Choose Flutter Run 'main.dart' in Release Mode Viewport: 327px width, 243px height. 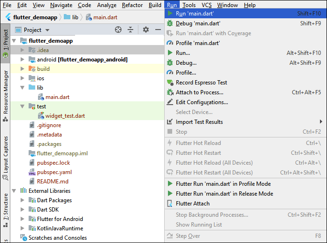[x=245, y=194]
